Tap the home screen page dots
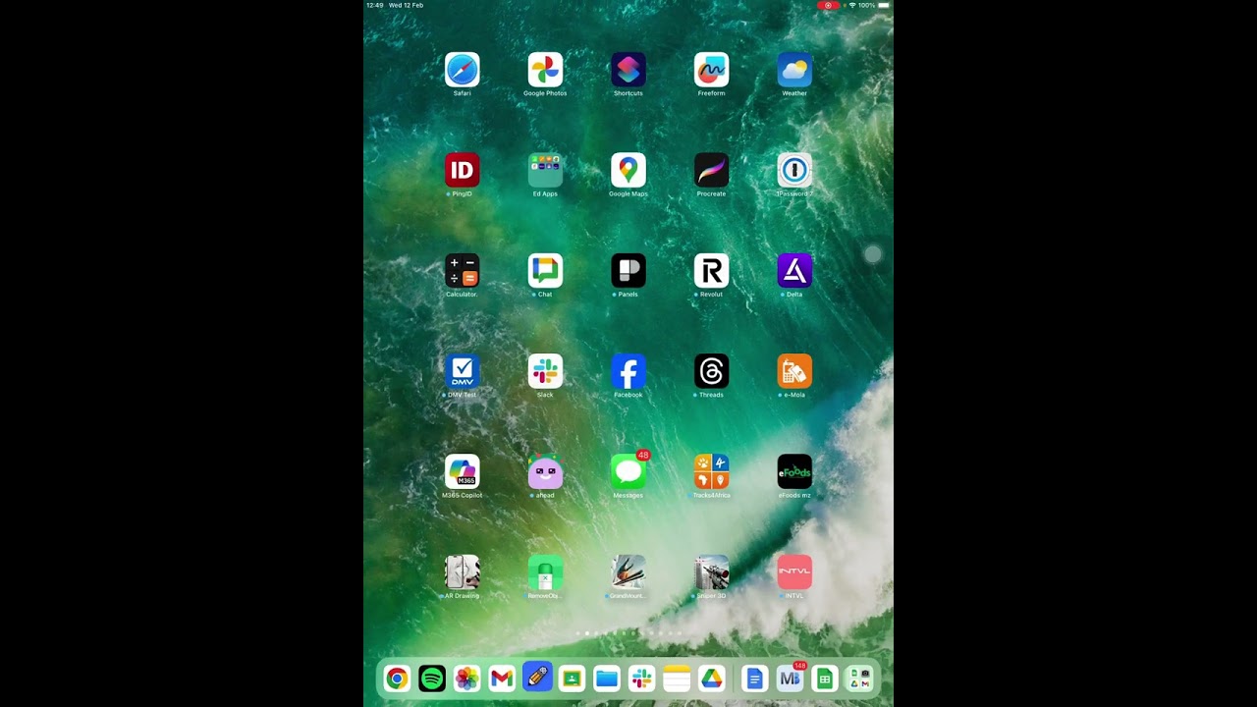This screenshot has width=1257, height=707. (628, 634)
